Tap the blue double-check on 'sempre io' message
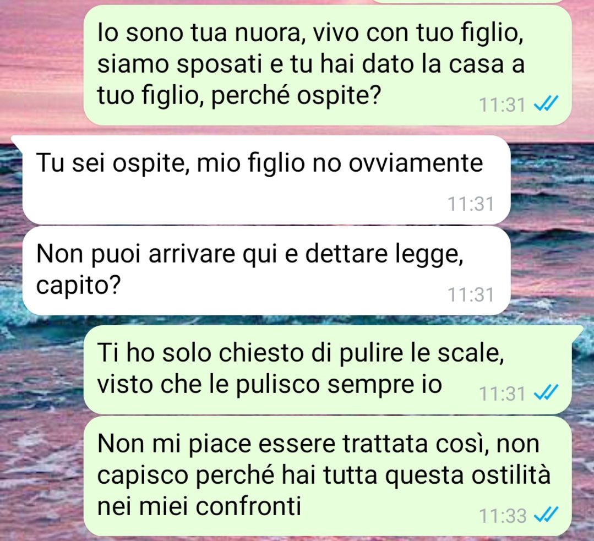The height and width of the screenshot is (541, 594). pyautogui.click(x=546, y=392)
